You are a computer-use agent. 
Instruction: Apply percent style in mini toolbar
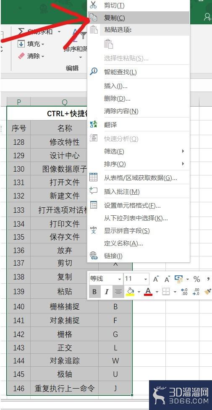(197, 279)
